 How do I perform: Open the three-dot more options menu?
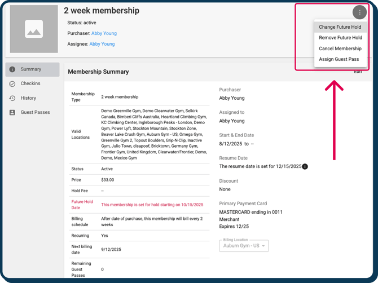[359, 12]
